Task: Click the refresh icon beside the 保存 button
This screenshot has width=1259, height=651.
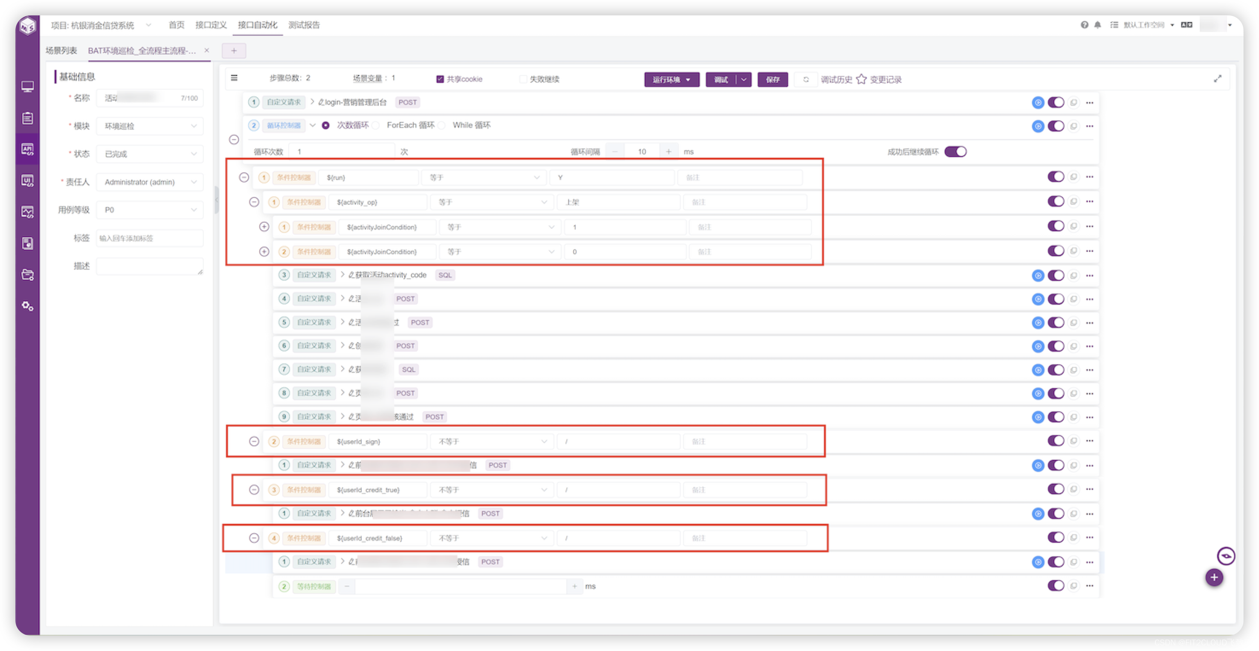Action: tap(806, 79)
